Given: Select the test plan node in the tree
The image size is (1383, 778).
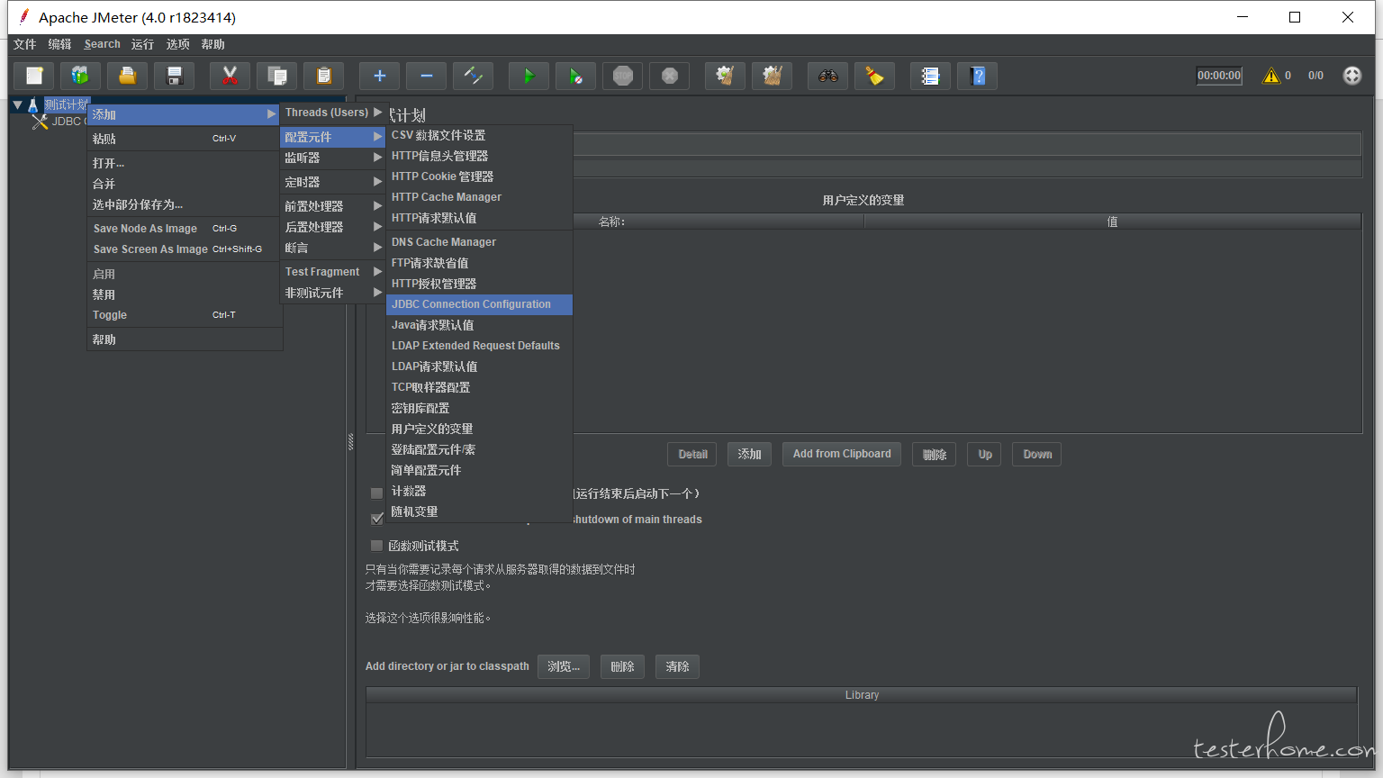Looking at the screenshot, I should click(x=67, y=104).
